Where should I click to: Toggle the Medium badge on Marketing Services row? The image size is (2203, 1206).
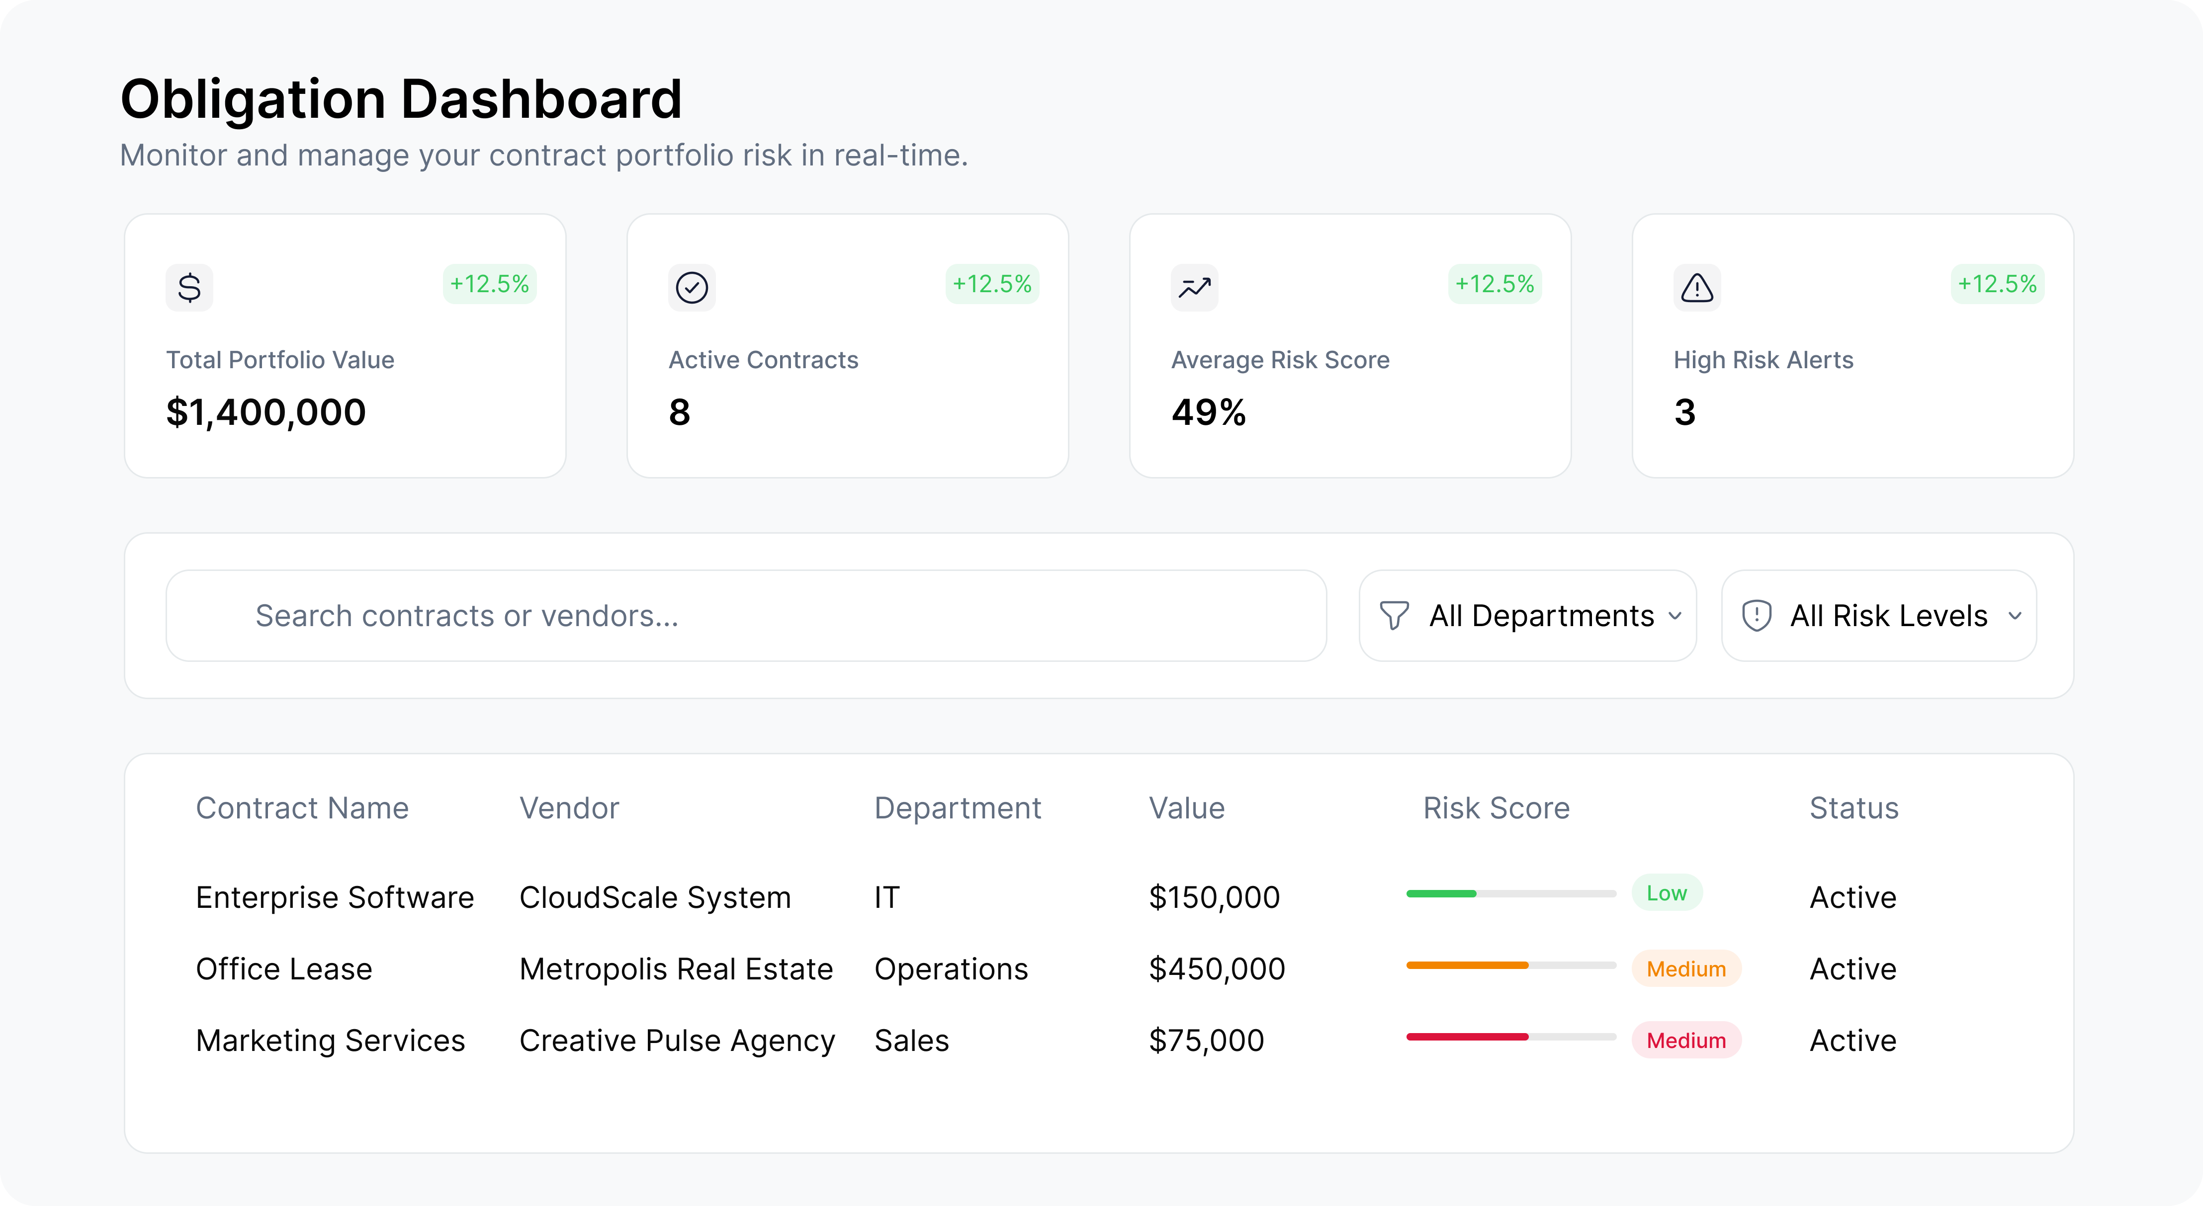(x=1686, y=1040)
